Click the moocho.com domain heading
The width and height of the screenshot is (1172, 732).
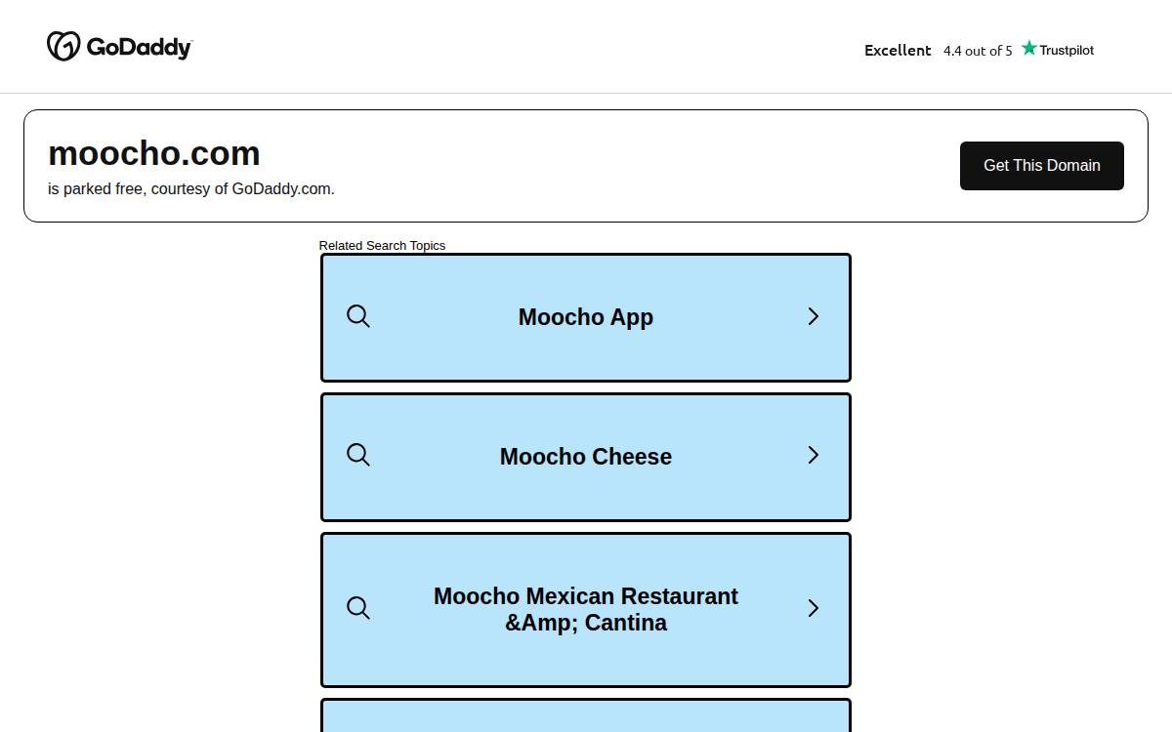154,153
